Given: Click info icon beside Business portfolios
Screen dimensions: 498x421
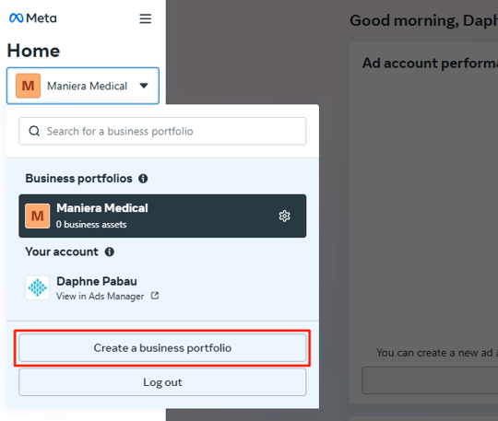Looking at the screenshot, I should coord(143,179).
